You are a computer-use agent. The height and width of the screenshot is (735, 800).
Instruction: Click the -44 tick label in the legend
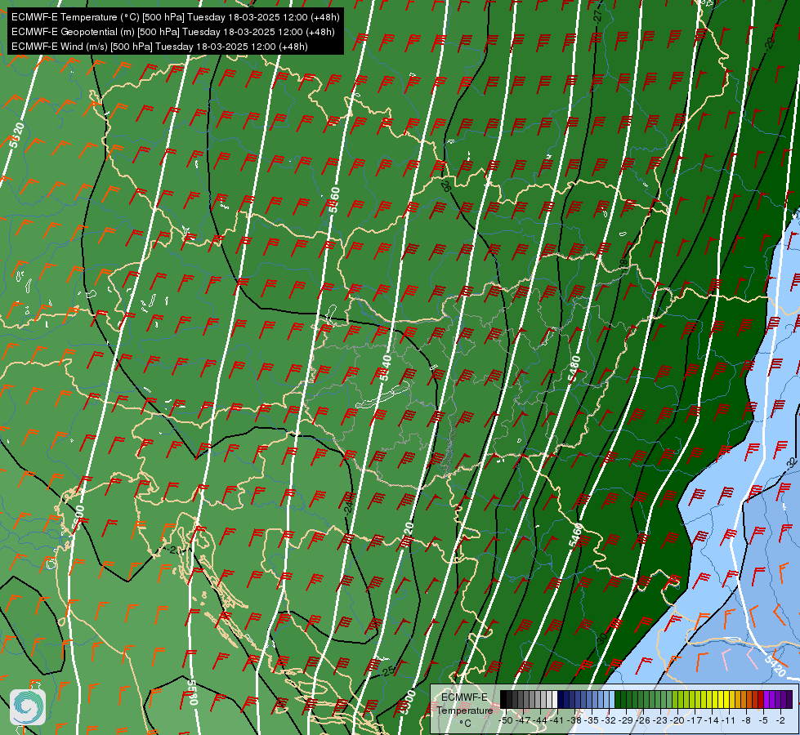[540, 721]
